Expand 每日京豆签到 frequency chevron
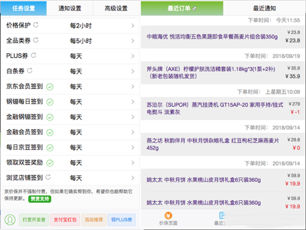This screenshot has height=230, width=306. (x=133, y=148)
